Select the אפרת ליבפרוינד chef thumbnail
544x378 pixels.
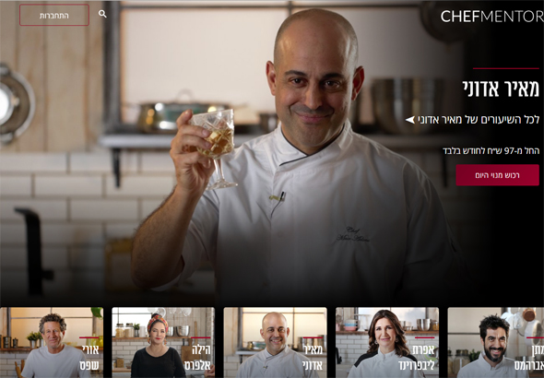(x=387, y=342)
